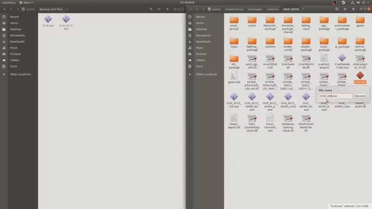Select the Grid_win64_do.exe file
Viewport: 372px width, 209px height.
click(x=306, y=102)
